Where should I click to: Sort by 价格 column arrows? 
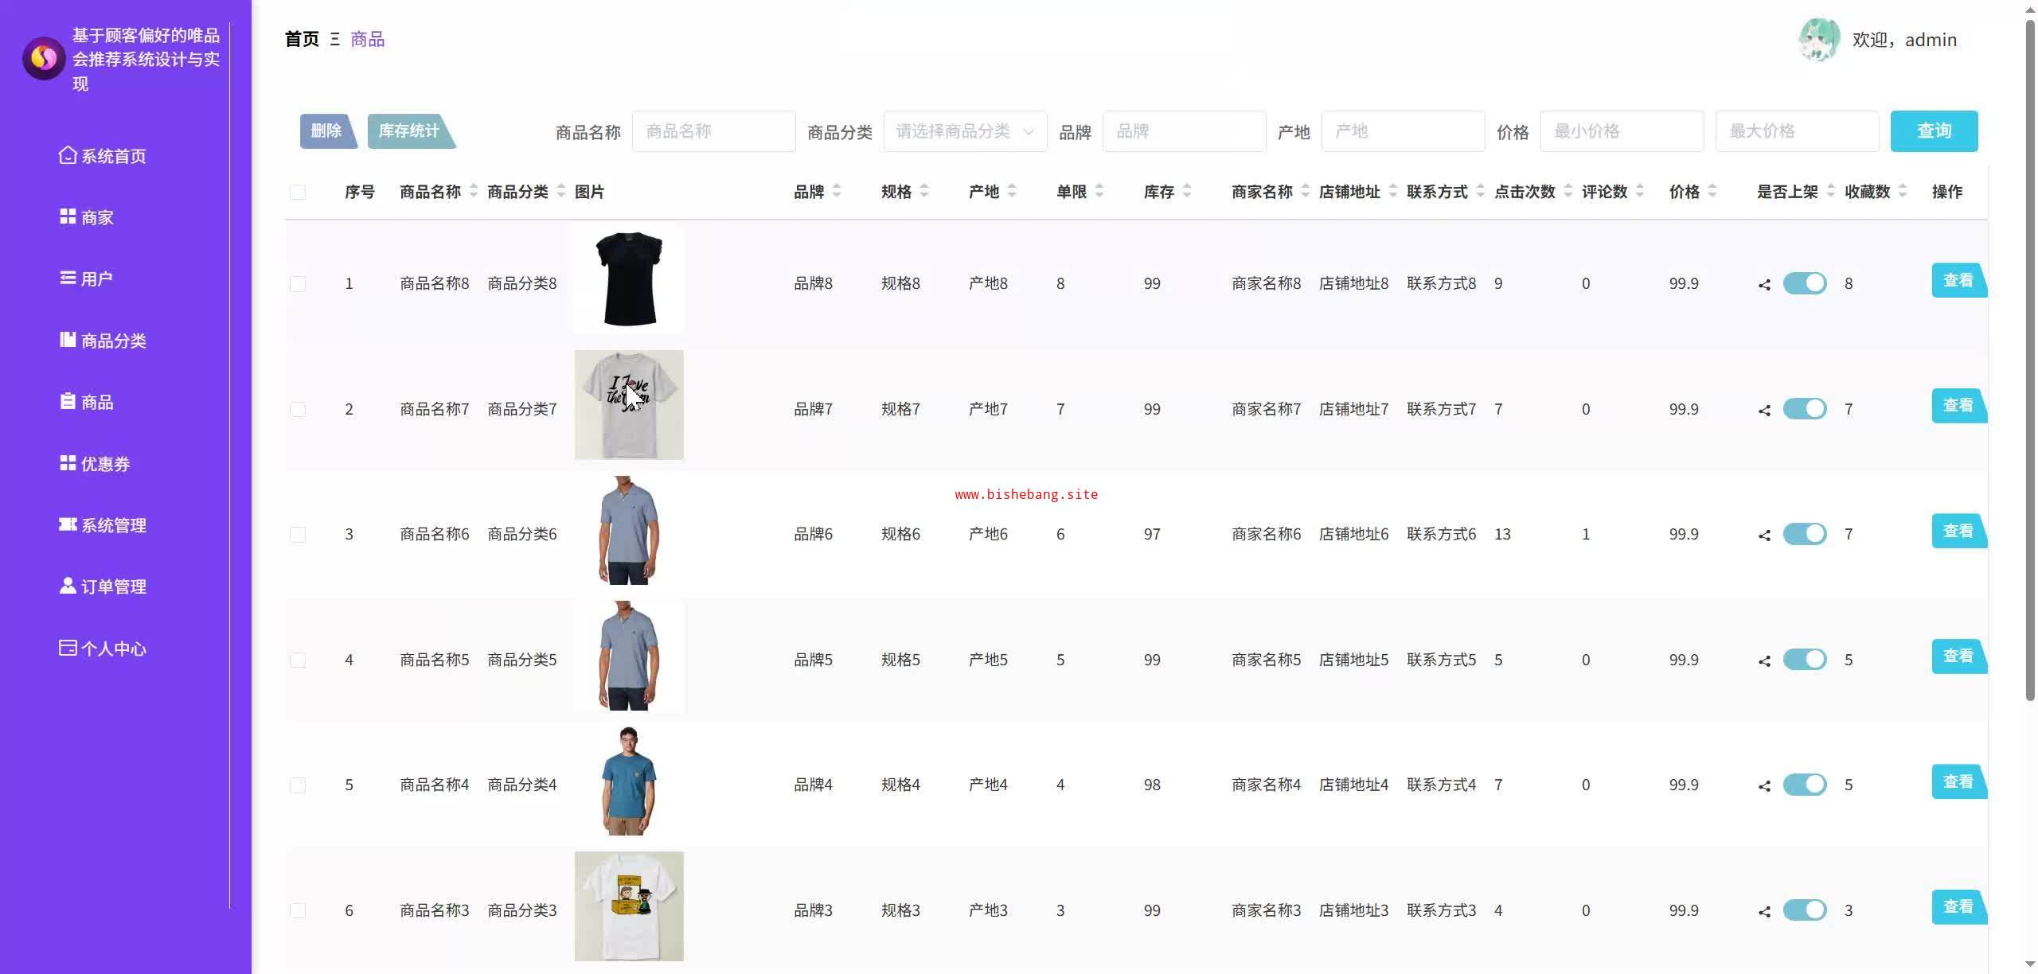point(1712,191)
